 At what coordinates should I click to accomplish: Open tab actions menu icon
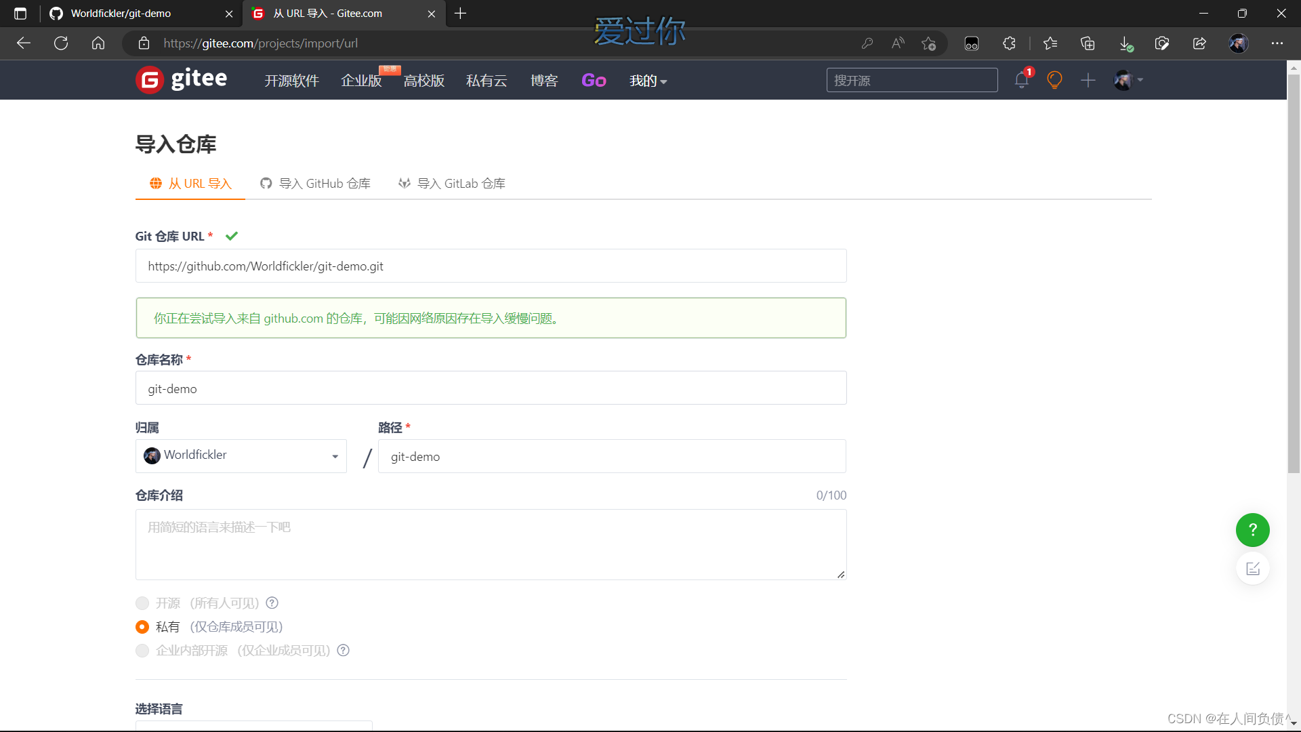coord(20,14)
